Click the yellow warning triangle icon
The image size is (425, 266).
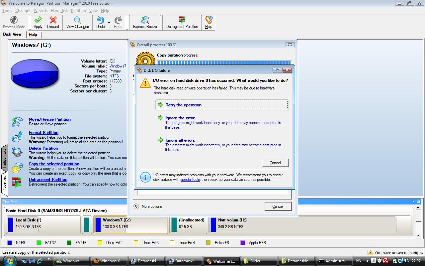point(145,83)
